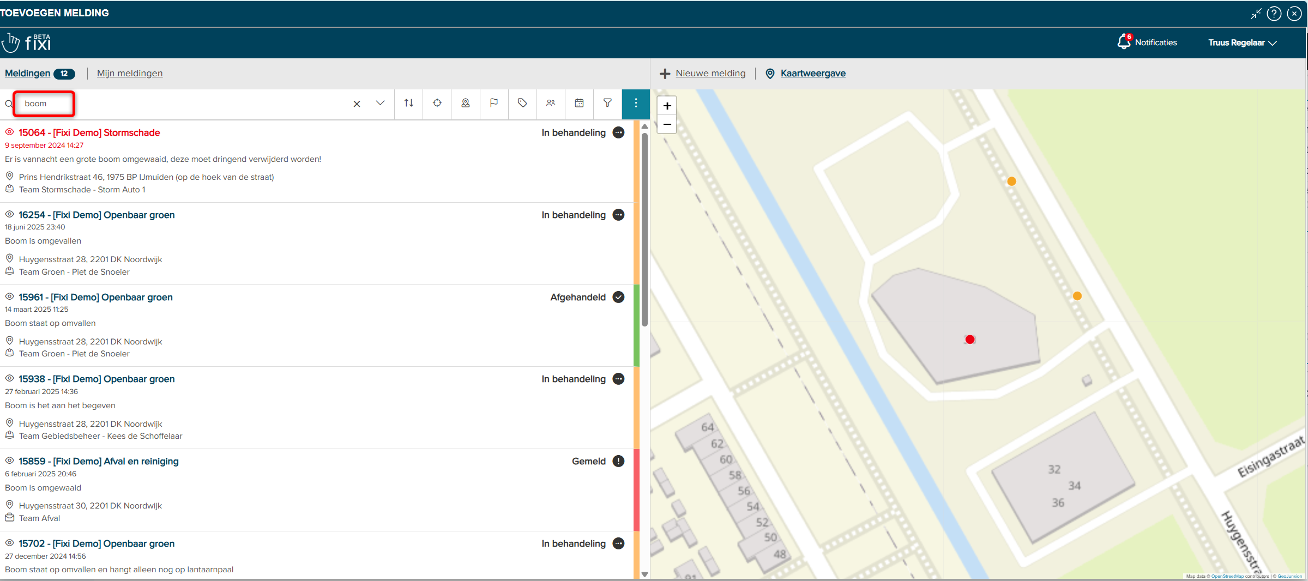Click the Fixi beta logo

27,43
